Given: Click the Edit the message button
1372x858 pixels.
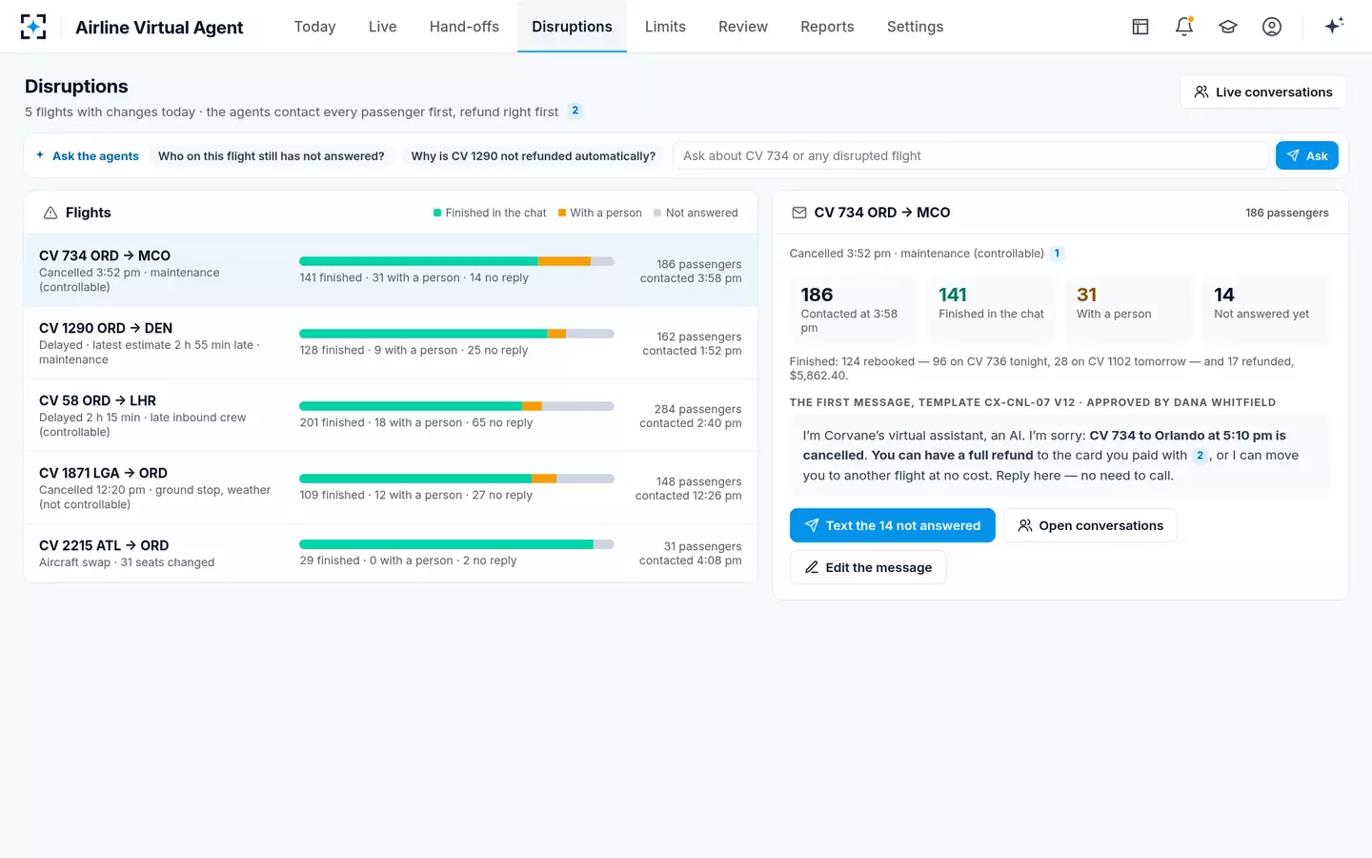Looking at the screenshot, I should click(x=868, y=567).
